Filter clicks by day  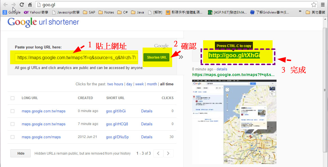129,84
